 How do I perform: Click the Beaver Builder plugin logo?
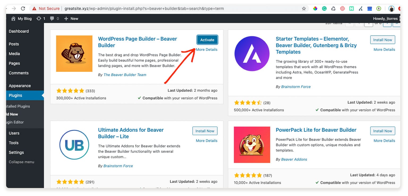click(x=74, y=53)
